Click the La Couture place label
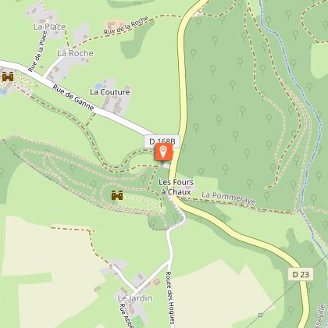Image resolution: width=328 pixels, height=328 pixels. pos(110,92)
